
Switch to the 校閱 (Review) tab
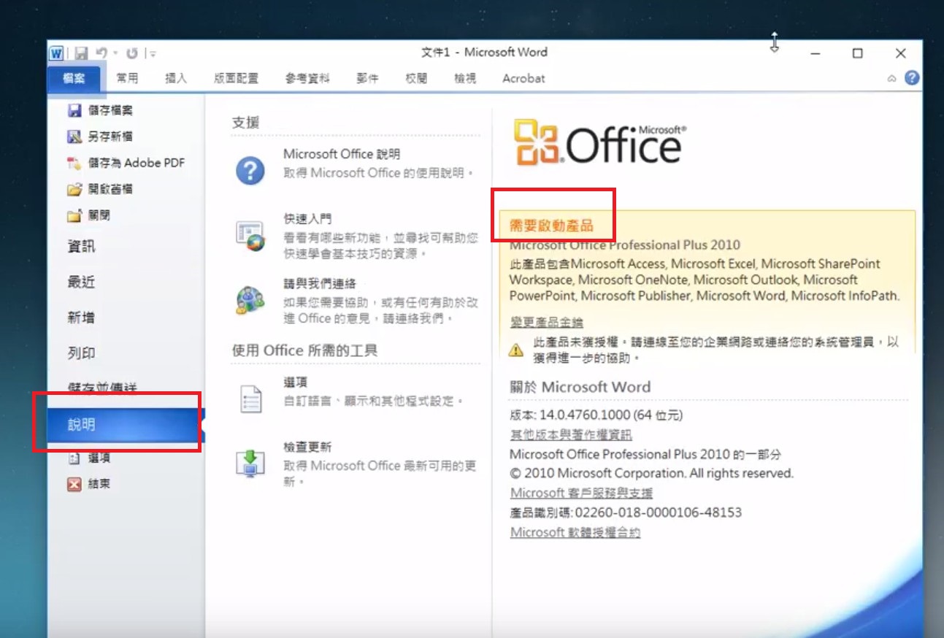click(416, 79)
